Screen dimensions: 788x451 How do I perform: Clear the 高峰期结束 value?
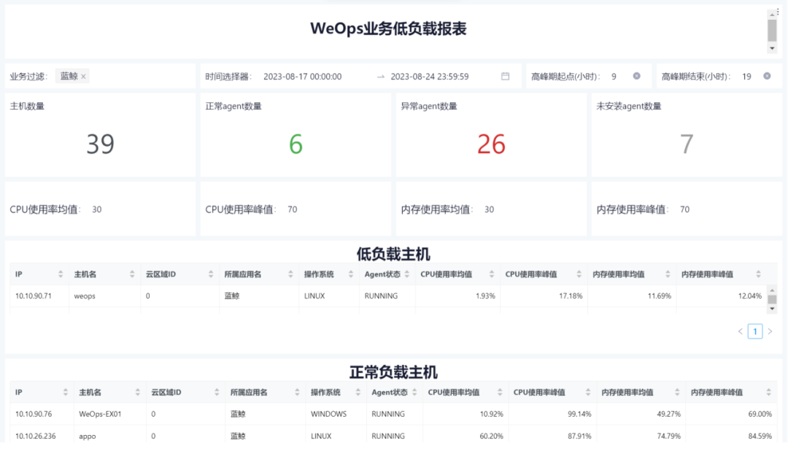(x=767, y=76)
